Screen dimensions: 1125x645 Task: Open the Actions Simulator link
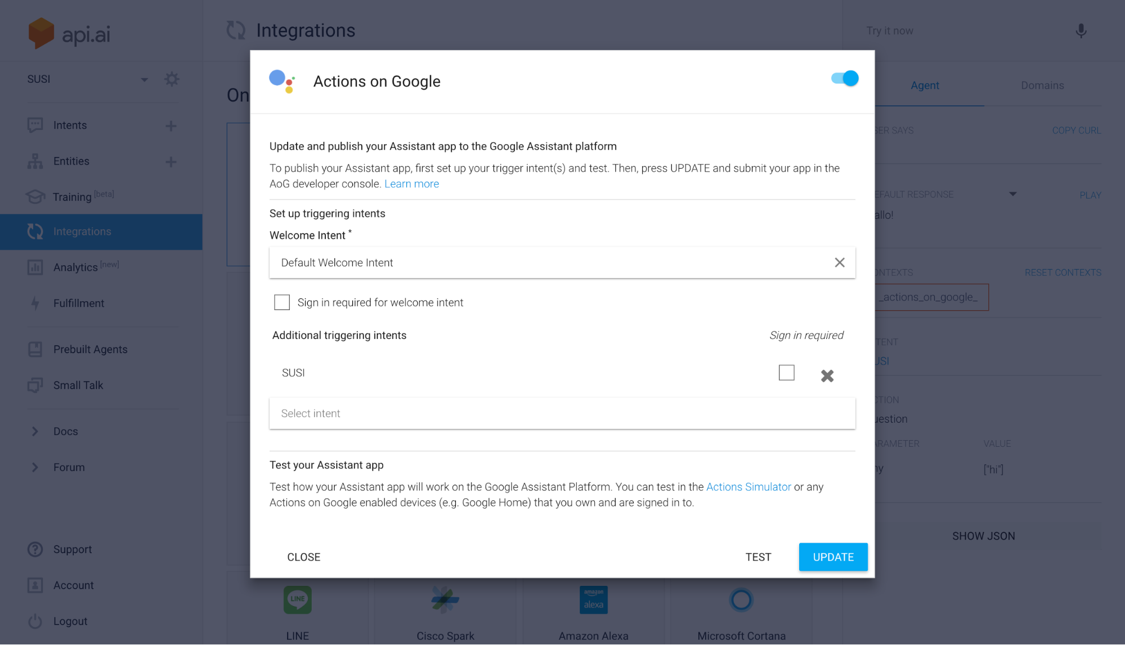pos(748,487)
